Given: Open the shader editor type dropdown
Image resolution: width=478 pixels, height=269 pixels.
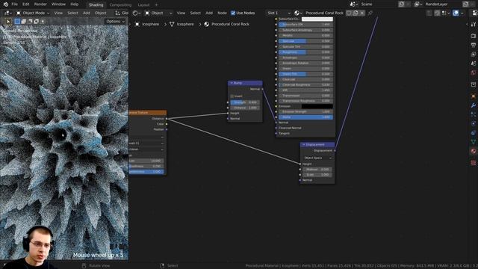Looking at the screenshot, I should [x=137, y=13].
